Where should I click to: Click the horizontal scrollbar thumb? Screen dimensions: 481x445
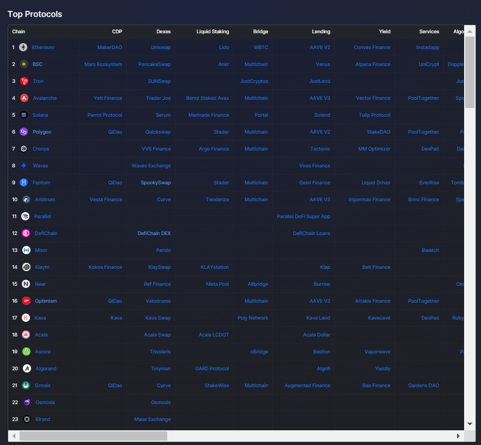point(93,436)
